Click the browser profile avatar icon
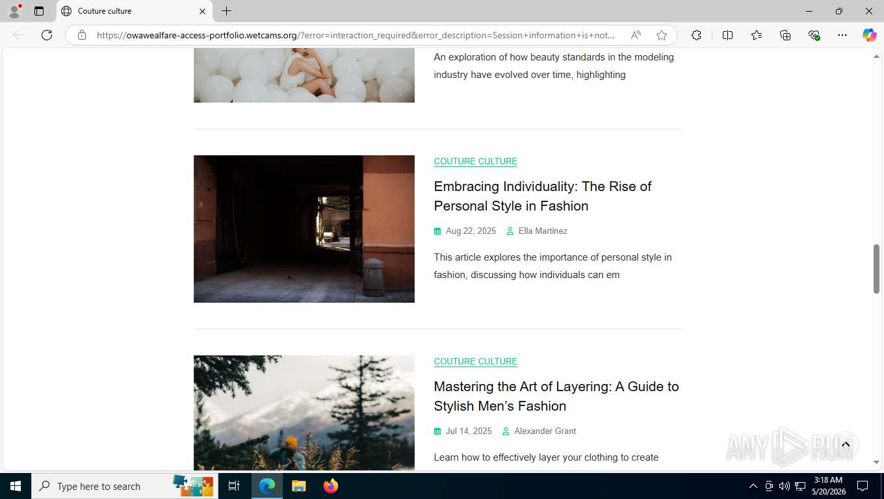 click(14, 11)
